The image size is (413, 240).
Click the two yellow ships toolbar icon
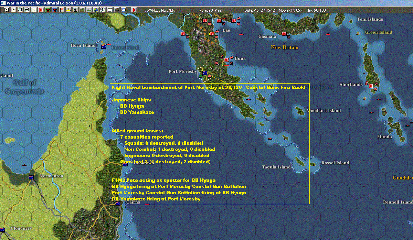click(75, 10)
